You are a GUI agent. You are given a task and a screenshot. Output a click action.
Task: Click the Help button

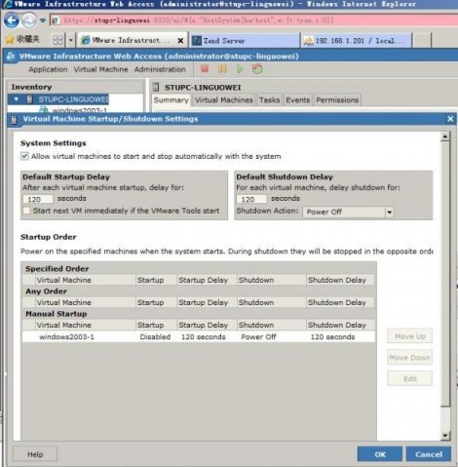tap(35, 454)
